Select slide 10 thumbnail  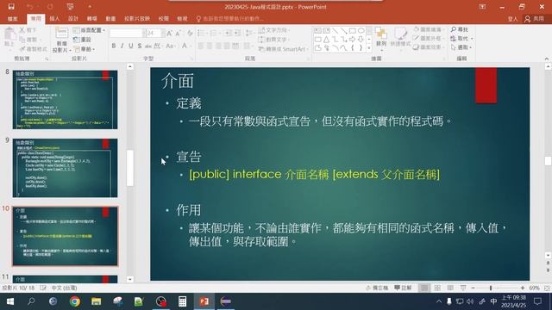pyautogui.click(x=66, y=236)
